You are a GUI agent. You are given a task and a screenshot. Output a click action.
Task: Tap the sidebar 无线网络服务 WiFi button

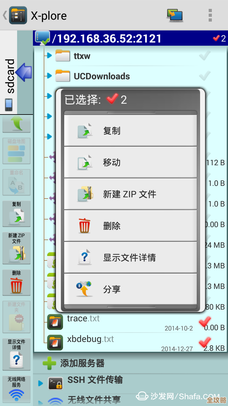pos(16,389)
